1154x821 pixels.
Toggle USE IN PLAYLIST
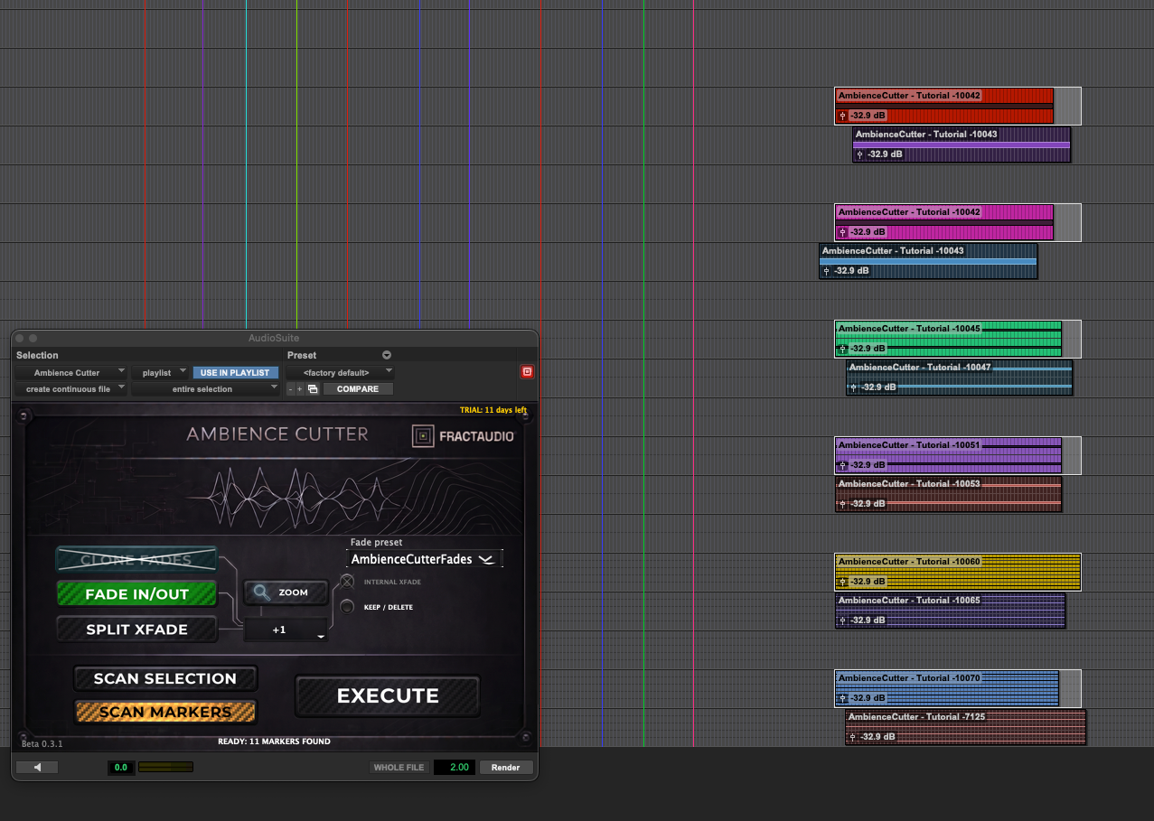pos(235,372)
